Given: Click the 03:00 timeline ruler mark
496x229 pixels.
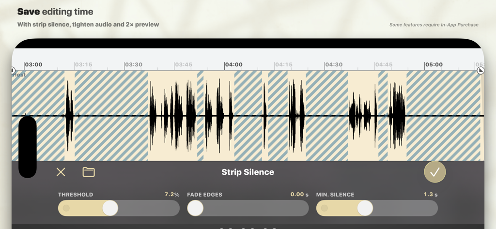Looking at the screenshot, I should tap(33, 64).
